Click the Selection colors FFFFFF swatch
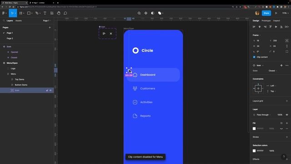Screen dimensions: 291x164 click(x=254, y=151)
